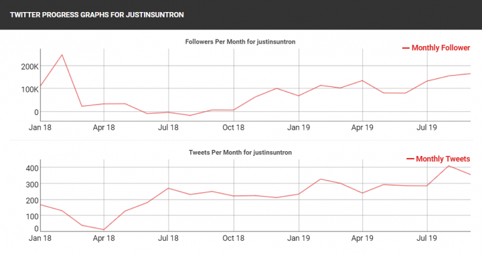
Task: Click the tweets peak point above 400
Action: click(449, 166)
